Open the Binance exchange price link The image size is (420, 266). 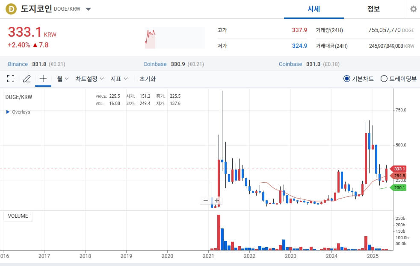(18, 64)
